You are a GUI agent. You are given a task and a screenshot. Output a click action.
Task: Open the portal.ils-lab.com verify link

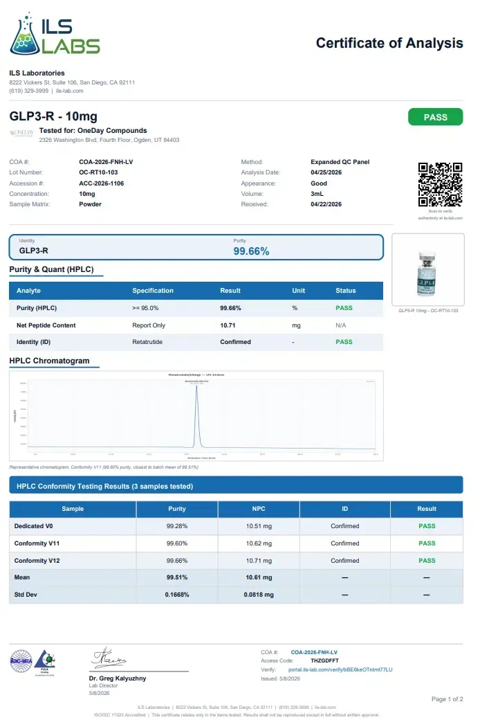[x=340, y=669]
